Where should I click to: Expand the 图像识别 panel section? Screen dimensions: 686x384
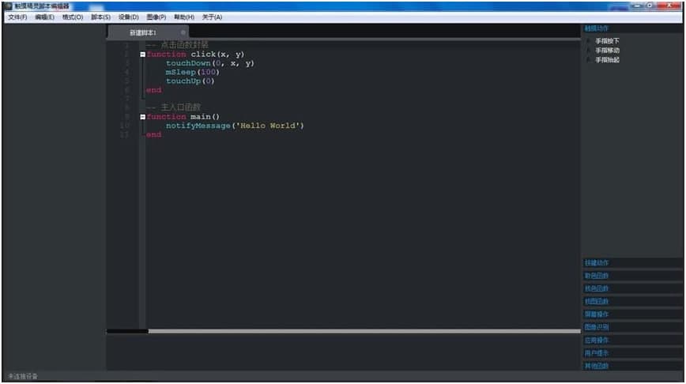pos(632,327)
